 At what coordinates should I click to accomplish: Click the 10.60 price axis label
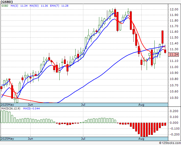coord(174,92)
